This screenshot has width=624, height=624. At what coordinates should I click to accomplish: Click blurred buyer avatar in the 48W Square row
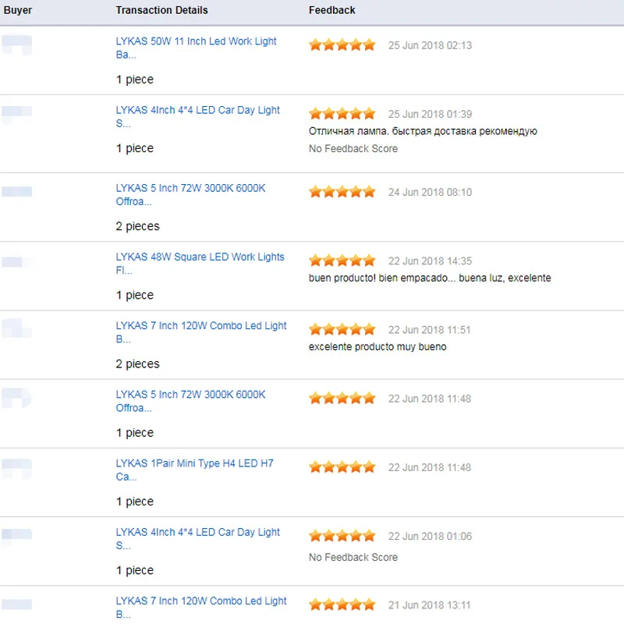16,262
